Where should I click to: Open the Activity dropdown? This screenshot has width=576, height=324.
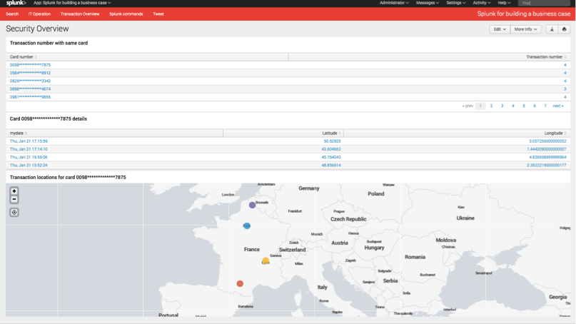pos(482,3)
